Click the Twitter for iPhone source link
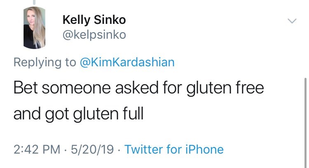This screenshot has width=309, height=168. 174,149
